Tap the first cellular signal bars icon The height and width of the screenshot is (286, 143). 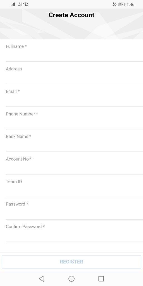[x=13, y=4]
